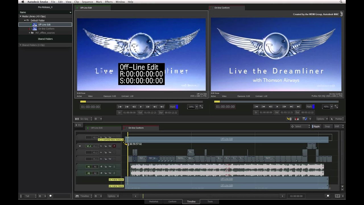Click the red overwrite edit icon

tap(297, 119)
